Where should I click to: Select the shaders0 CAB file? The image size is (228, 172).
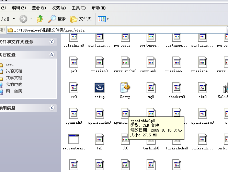(x=176, y=88)
